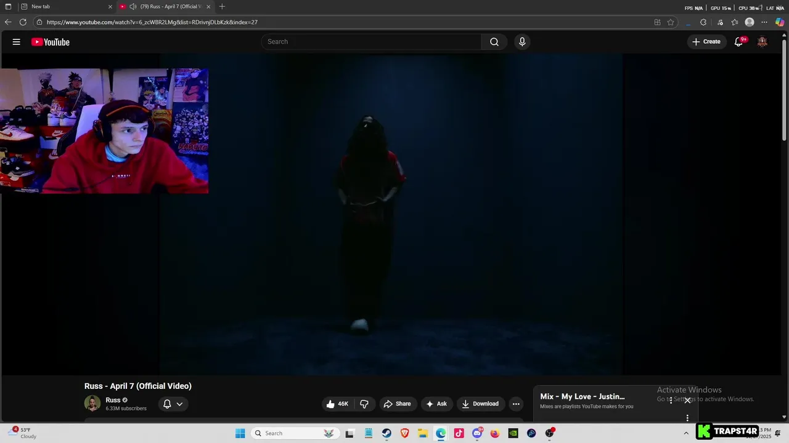The image size is (789, 443).
Task: Reload the page with refresh icon
Action: [x=23, y=22]
